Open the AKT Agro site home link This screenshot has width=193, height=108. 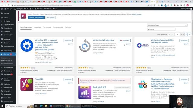pos(8,9)
